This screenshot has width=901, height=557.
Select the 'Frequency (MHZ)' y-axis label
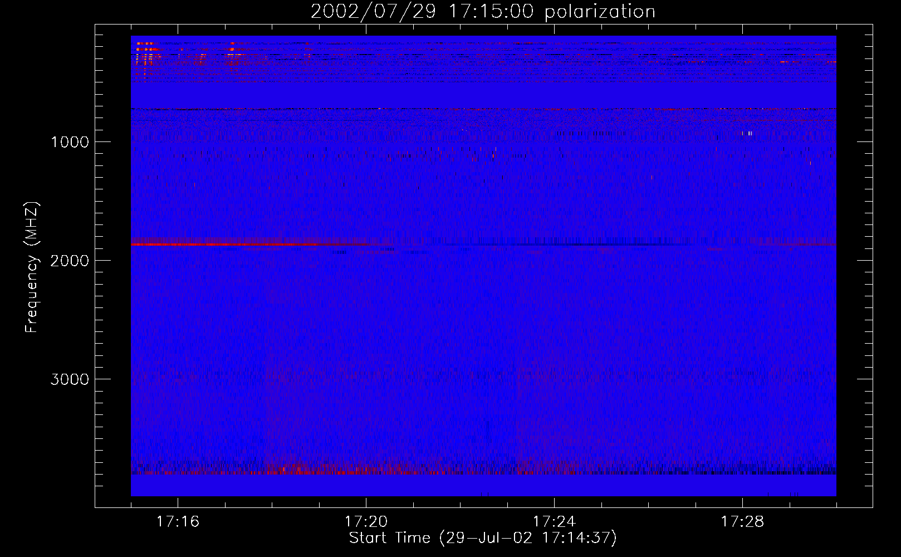click(x=32, y=267)
